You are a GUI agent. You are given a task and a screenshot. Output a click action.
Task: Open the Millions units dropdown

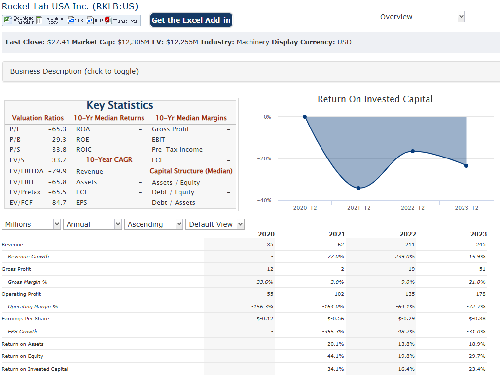pyautogui.click(x=31, y=224)
